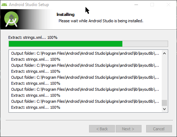The height and width of the screenshot is (137, 177).
Task: Click the log list scrollbar thumb
Action: [164, 103]
